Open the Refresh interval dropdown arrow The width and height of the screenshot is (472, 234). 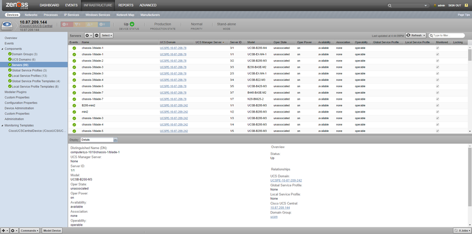pos(424,35)
